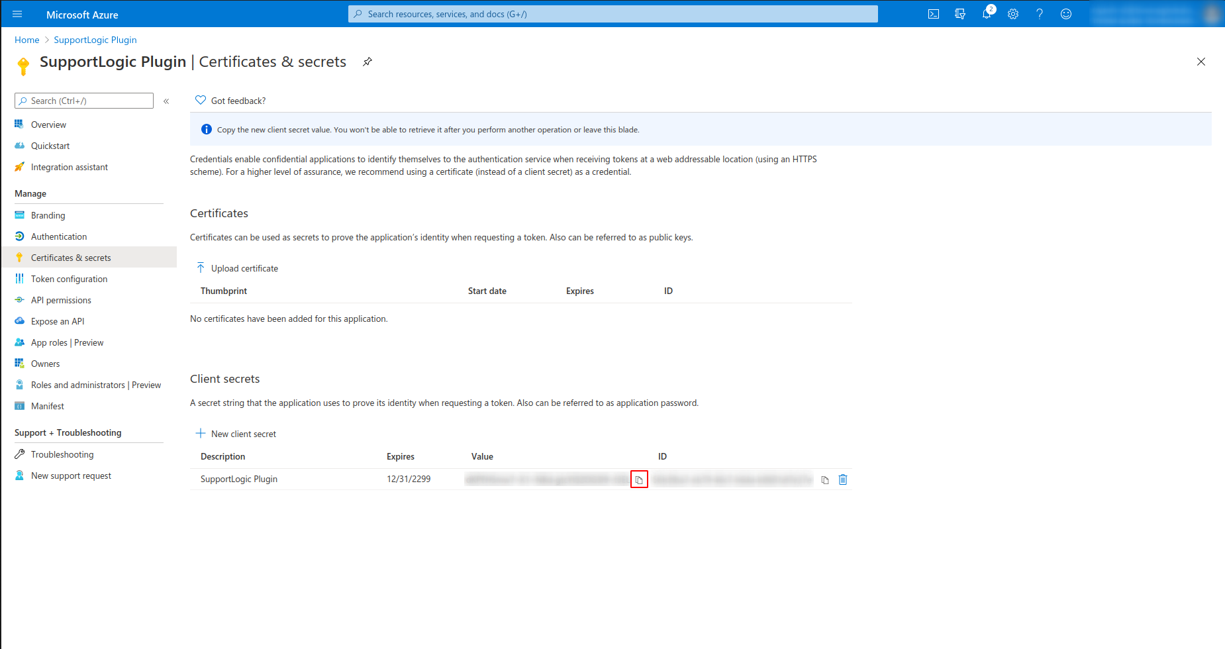
Task: Open the notifications bell
Action: (x=987, y=14)
